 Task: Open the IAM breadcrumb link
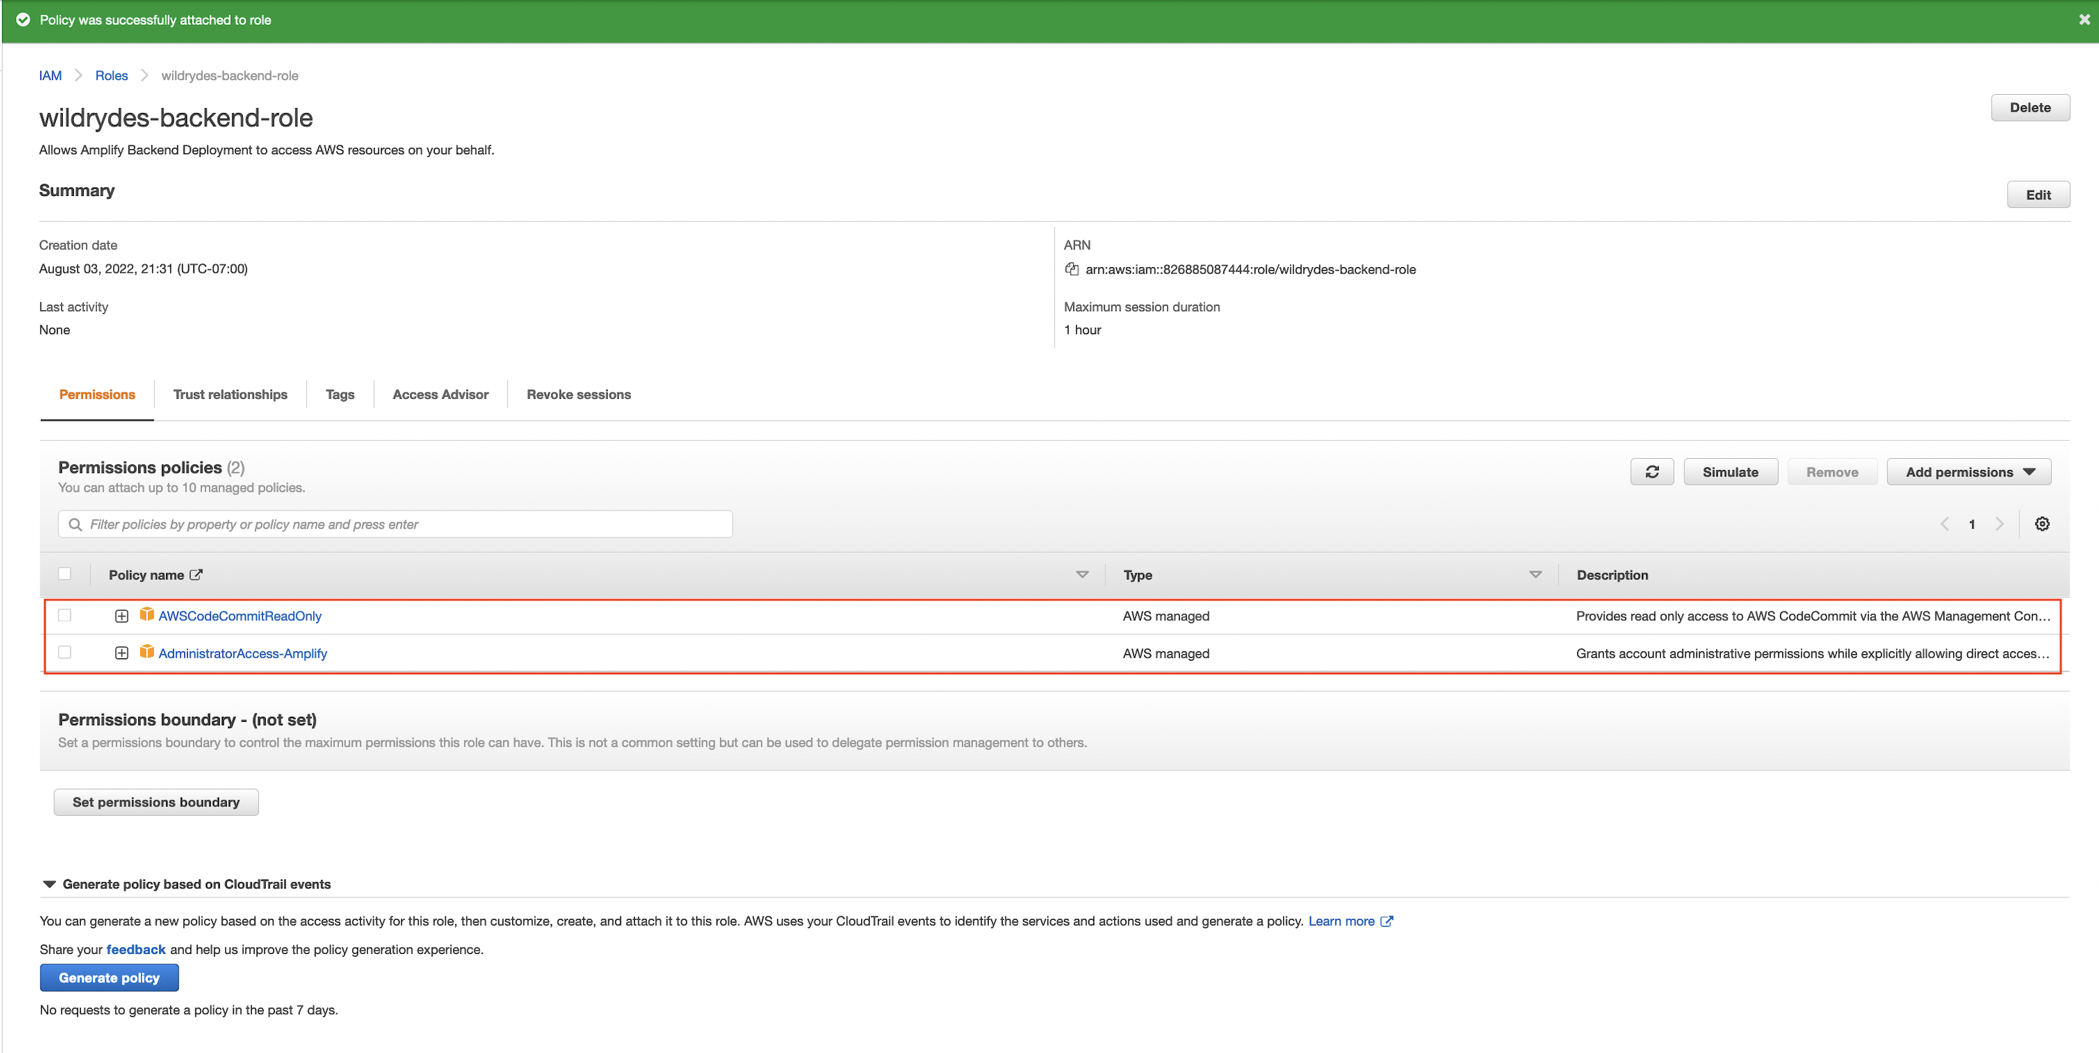pyautogui.click(x=50, y=76)
